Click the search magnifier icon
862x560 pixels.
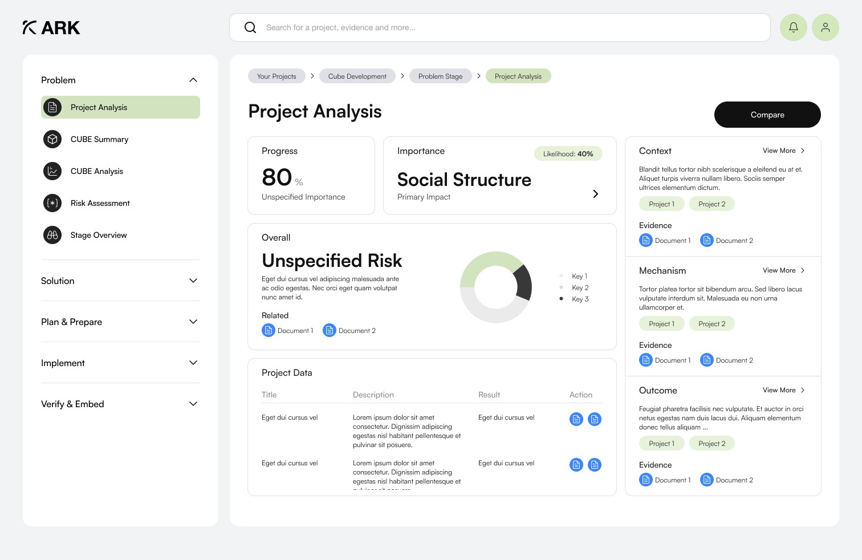pyautogui.click(x=250, y=27)
